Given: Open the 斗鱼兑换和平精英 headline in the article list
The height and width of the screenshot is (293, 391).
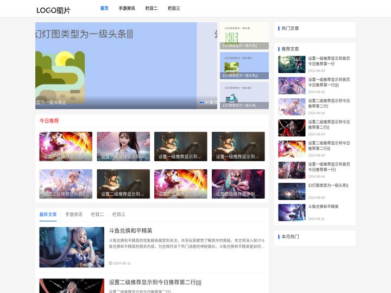Looking at the screenshot, I should tap(131, 231).
